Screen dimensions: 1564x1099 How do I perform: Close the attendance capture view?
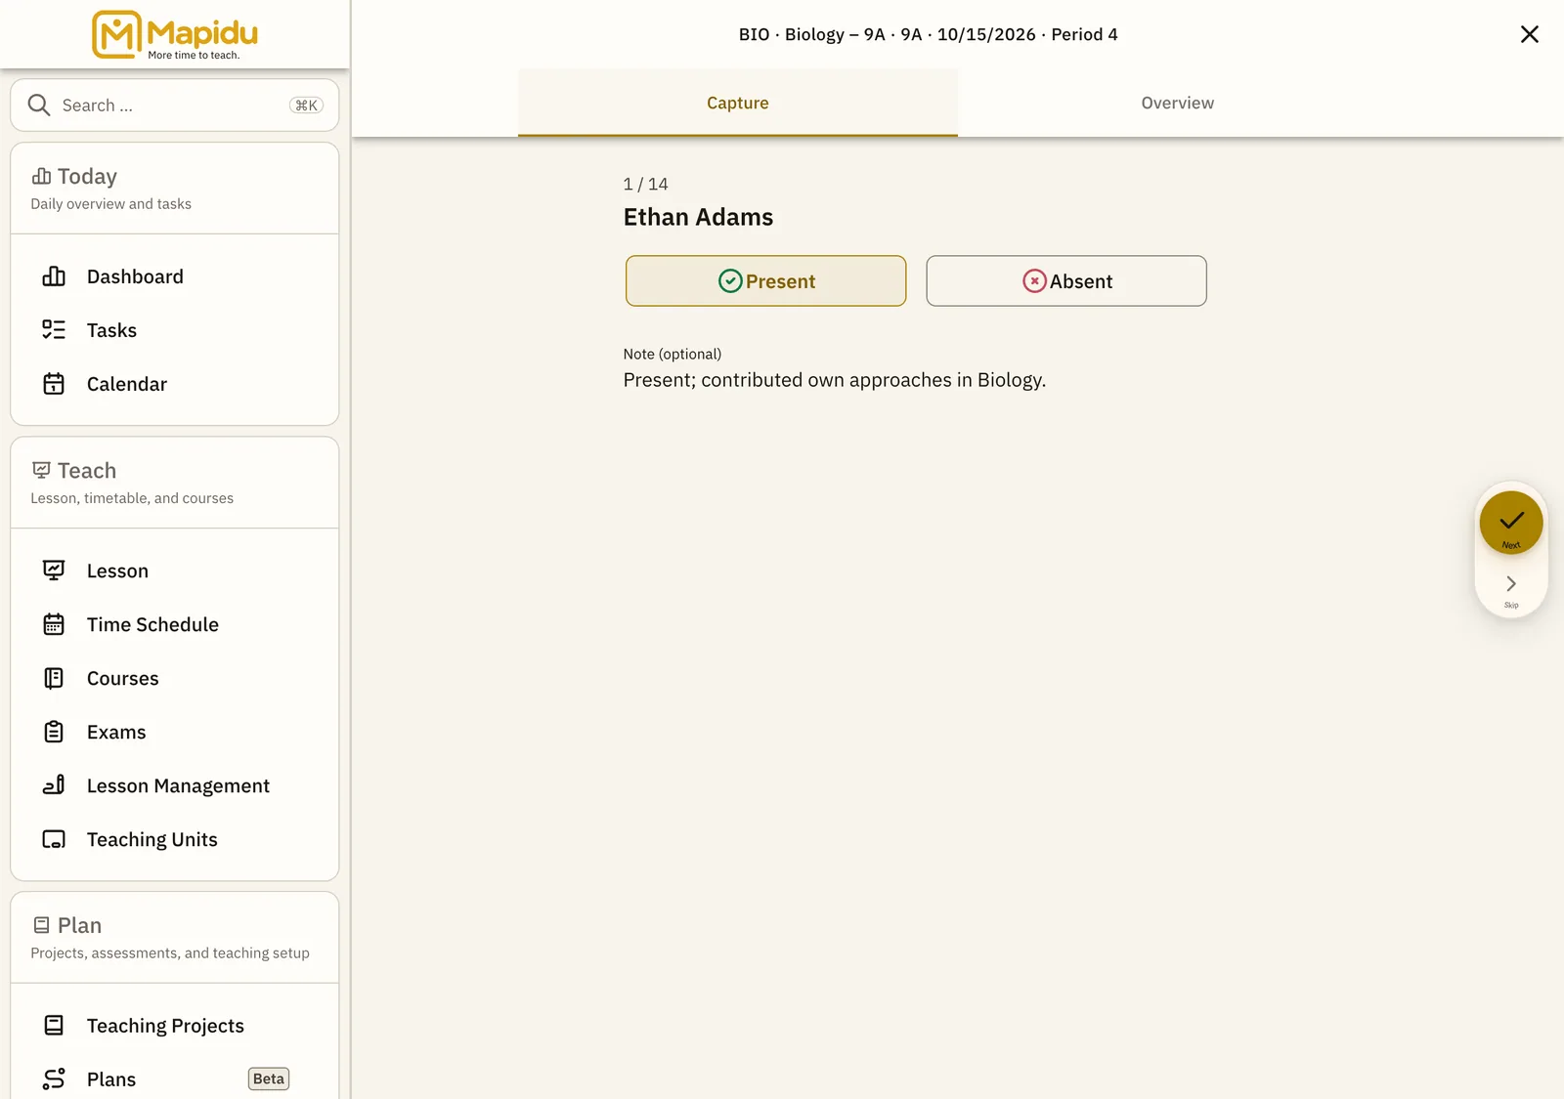click(x=1530, y=34)
